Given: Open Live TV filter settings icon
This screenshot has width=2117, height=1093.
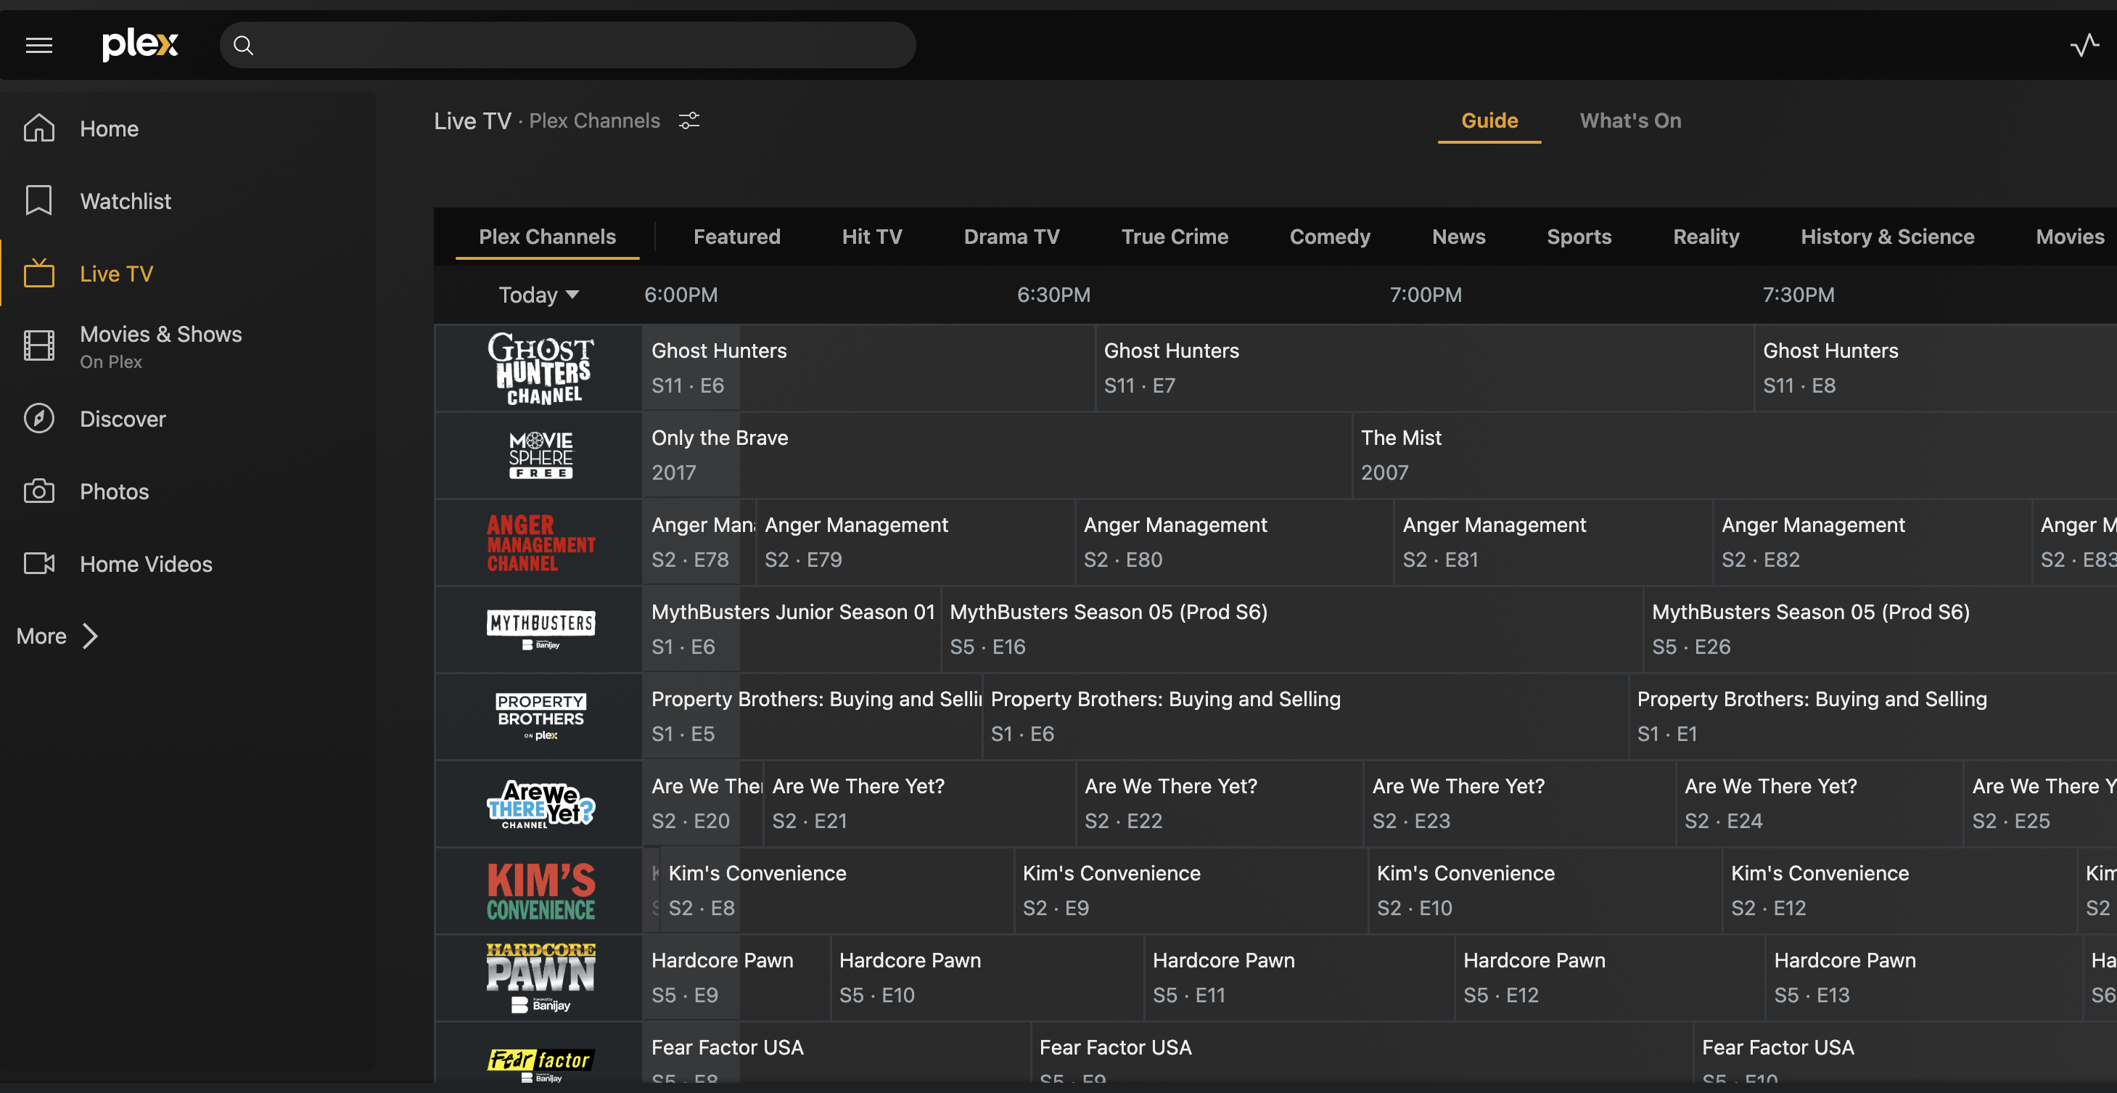Looking at the screenshot, I should click(x=688, y=121).
